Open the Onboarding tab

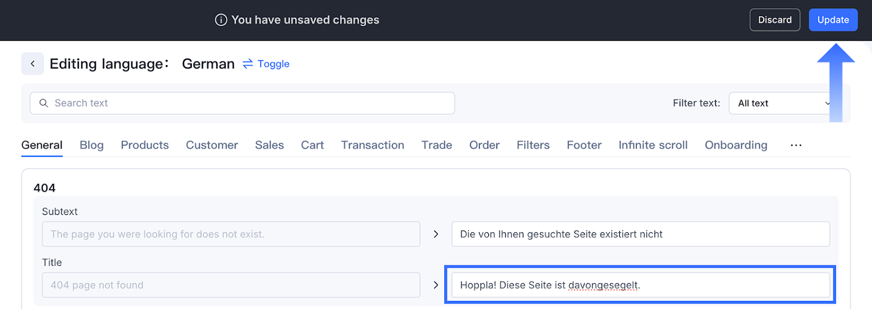(x=736, y=145)
